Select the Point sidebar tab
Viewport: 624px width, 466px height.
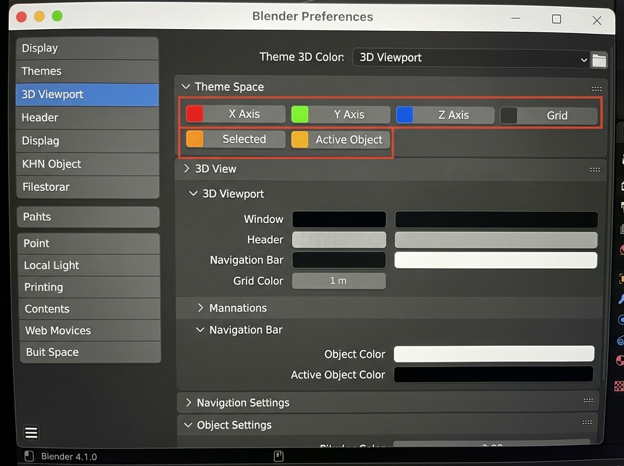pyautogui.click(x=89, y=243)
